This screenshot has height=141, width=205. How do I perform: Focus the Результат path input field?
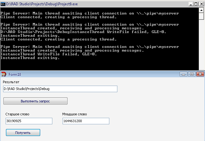click(60, 89)
